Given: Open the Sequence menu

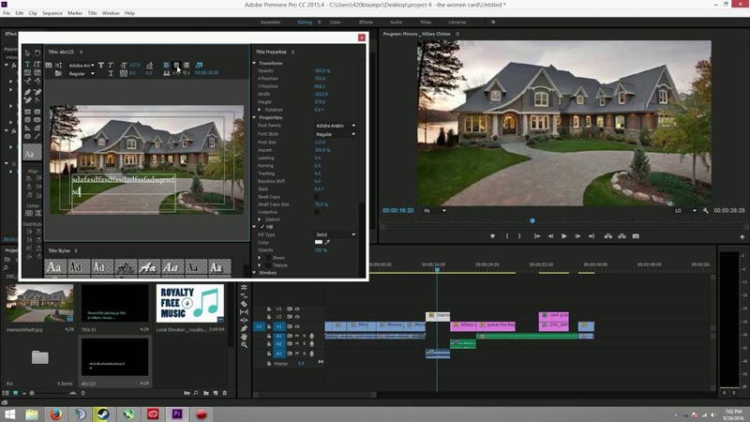Looking at the screenshot, I should [52, 13].
